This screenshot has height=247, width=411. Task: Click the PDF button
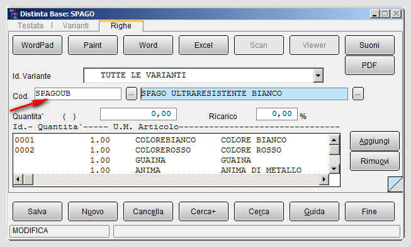[x=369, y=66]
